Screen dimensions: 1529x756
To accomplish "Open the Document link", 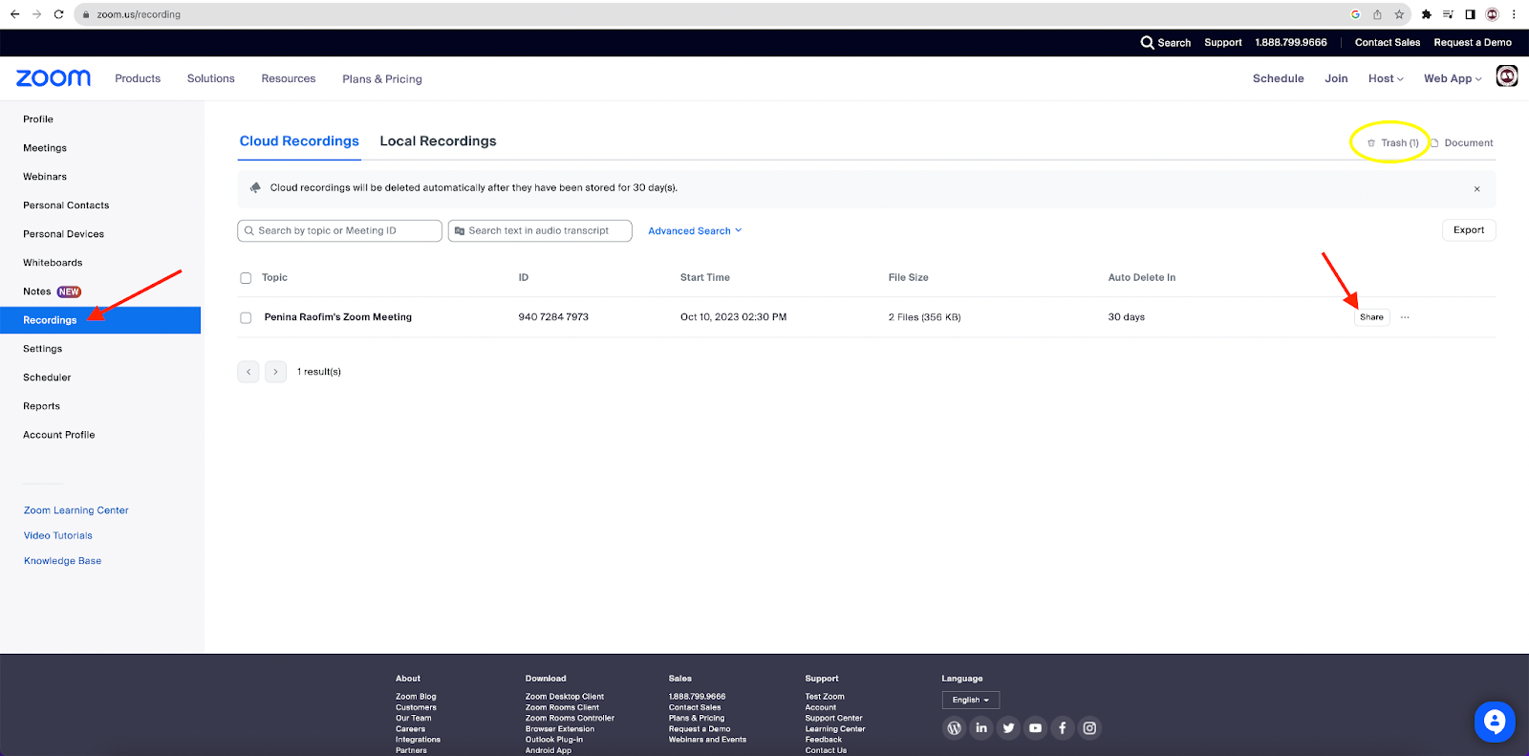I will click(x=1462, y=142).
